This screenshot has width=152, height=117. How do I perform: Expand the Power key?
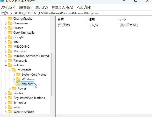pos(10,89)
